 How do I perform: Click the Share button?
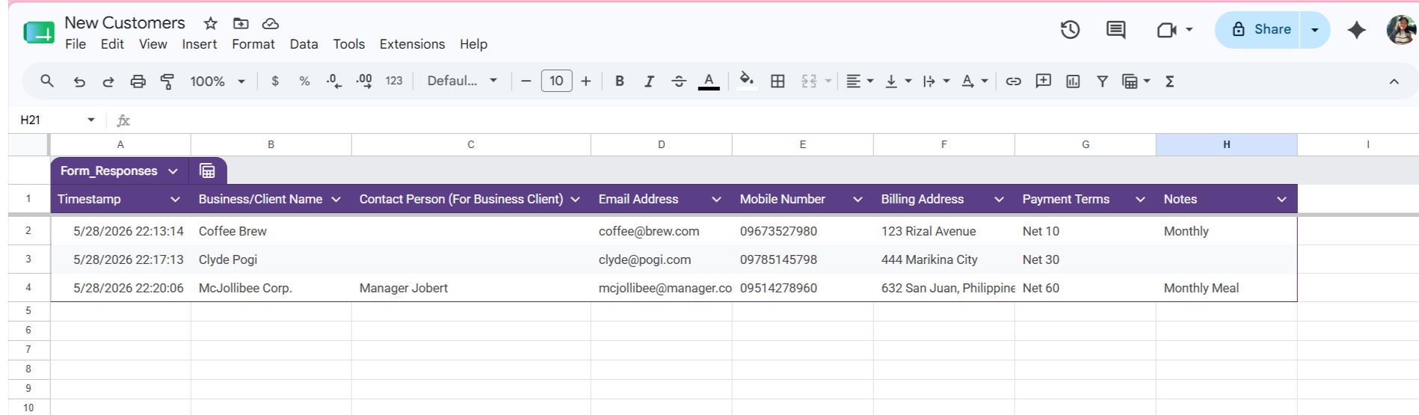[1258, 30]
